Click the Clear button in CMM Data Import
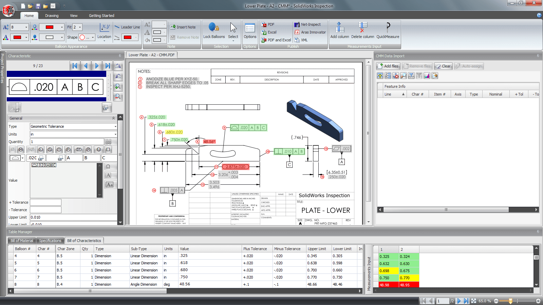 point(443,66)
